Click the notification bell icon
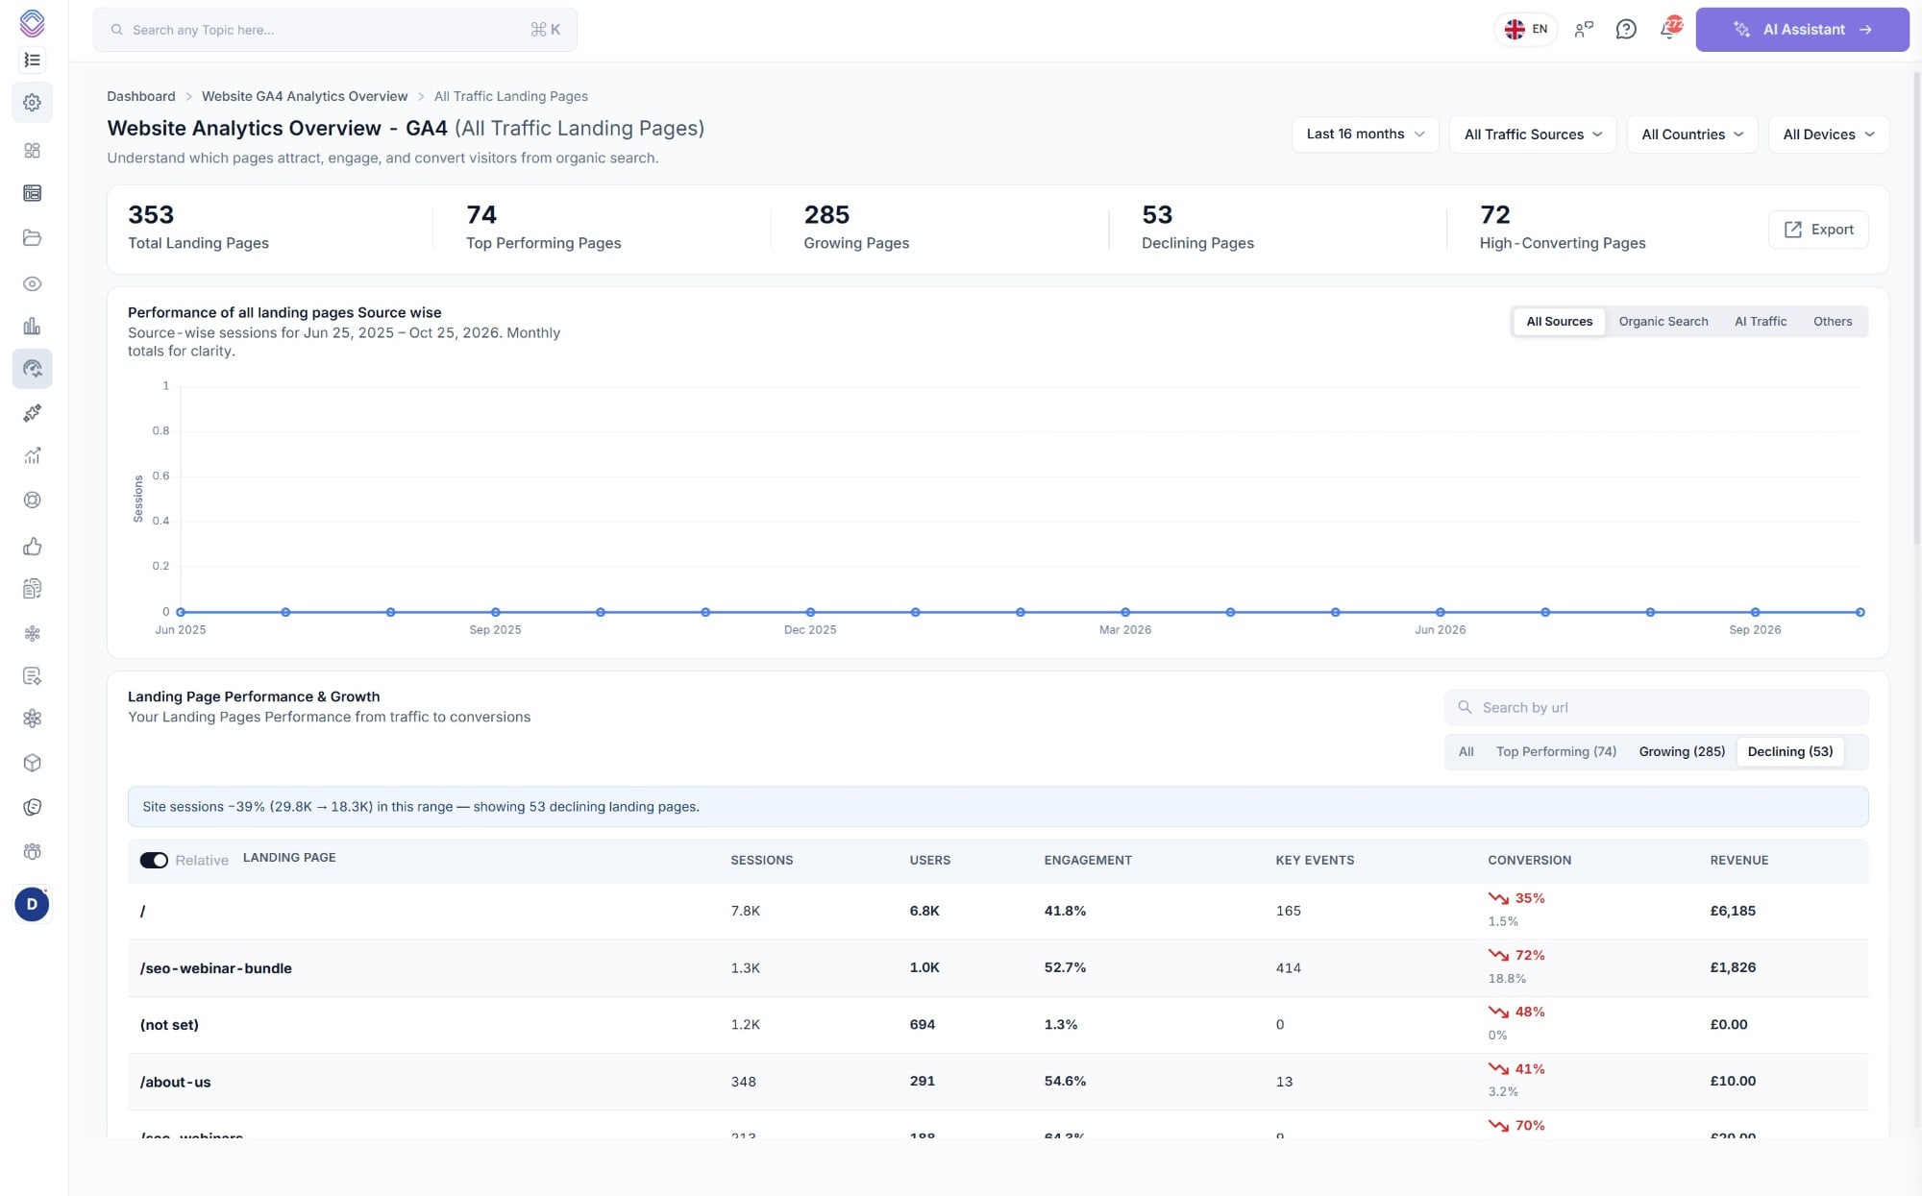 (x=1669, y=30)
